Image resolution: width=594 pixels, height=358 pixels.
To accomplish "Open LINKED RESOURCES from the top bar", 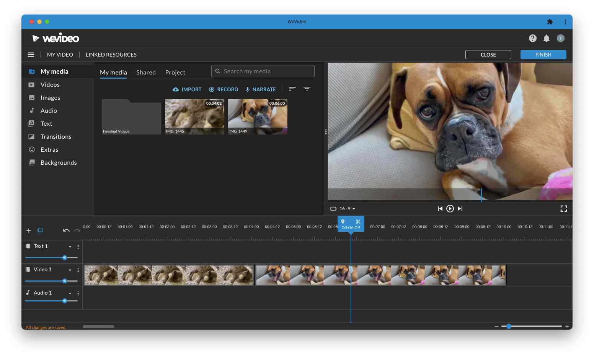I will click(111, 54).
